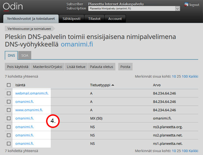
Task: Switch to the Tilastot tab
Action: (94, 19)
